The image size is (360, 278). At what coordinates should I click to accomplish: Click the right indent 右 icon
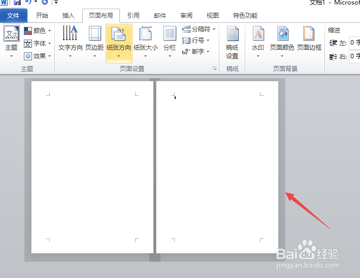click(333, 56)
